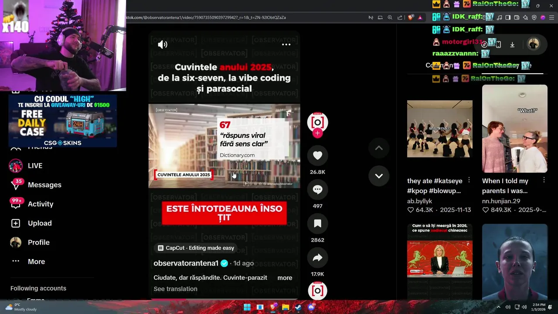Open Brave Shields lion icon

click(x=411, y=17)
